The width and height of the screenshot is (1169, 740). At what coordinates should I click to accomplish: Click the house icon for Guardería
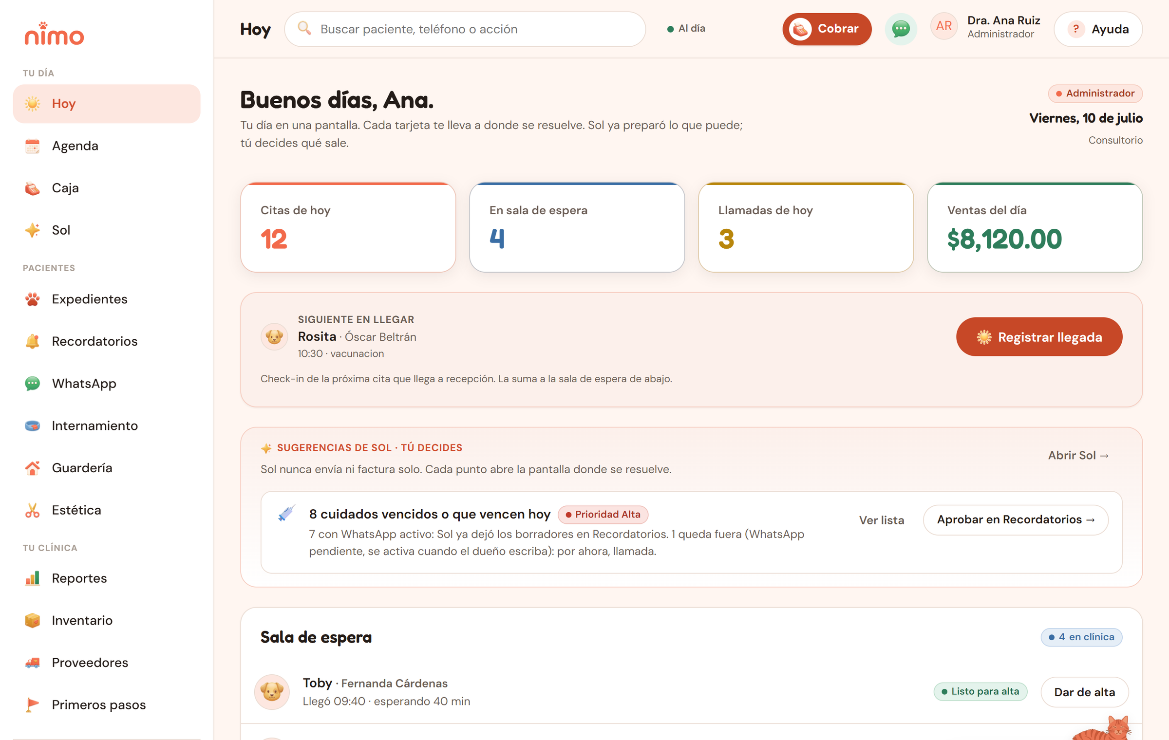click(x=33, y=468)
